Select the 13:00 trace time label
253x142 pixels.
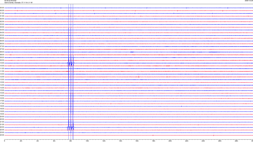coord(2,79)
